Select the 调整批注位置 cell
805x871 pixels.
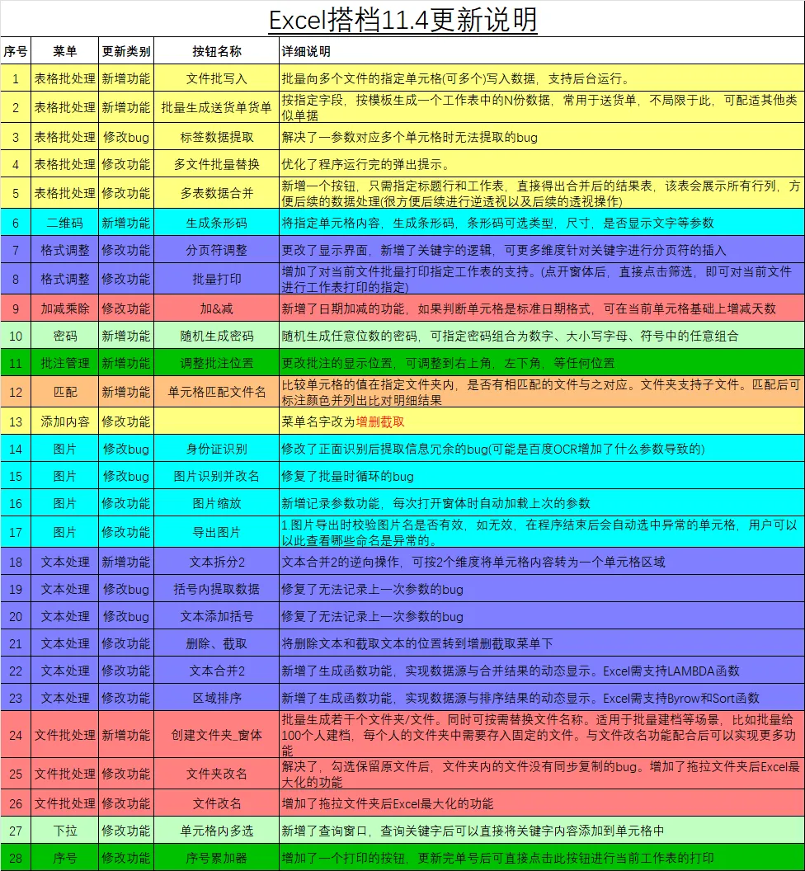[x=217, y=363]
